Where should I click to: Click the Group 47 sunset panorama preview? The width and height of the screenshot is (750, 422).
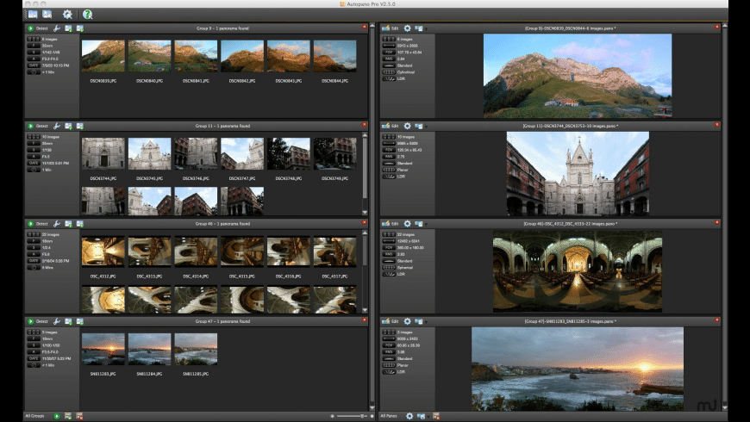tap(578, 369)
